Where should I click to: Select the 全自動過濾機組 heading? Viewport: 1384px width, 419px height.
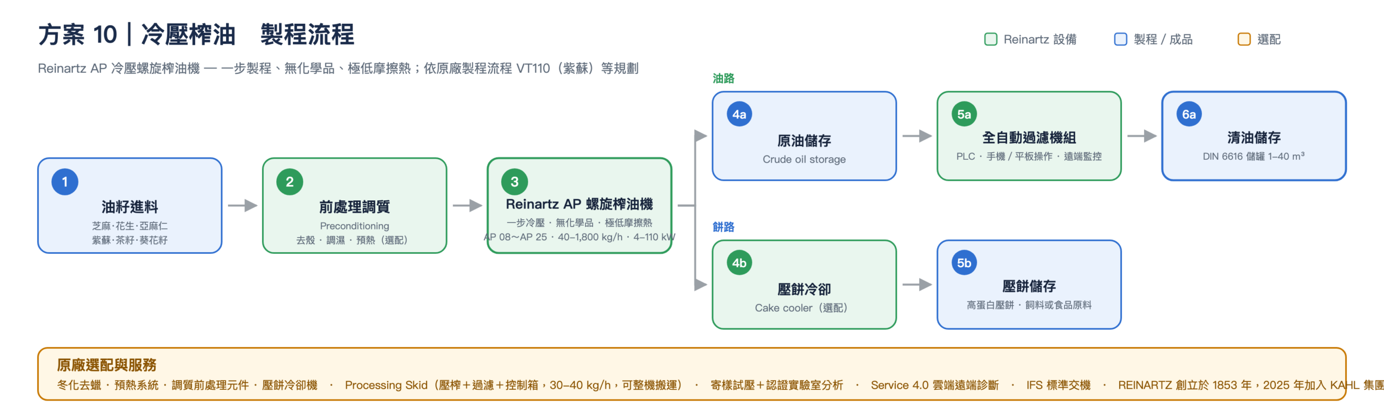(1029, 138)
